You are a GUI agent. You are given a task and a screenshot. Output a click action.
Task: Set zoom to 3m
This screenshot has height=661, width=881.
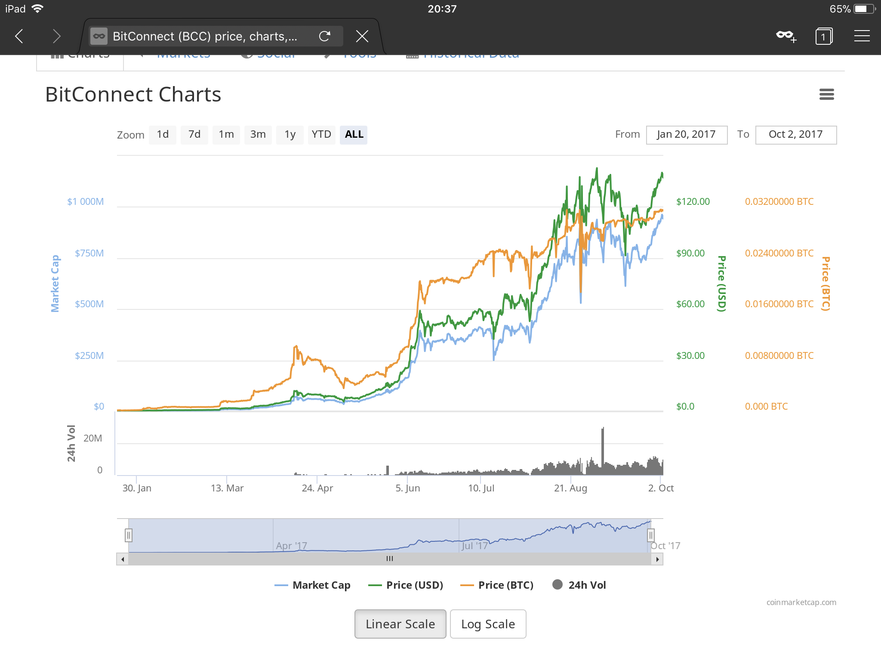(258, 135)
